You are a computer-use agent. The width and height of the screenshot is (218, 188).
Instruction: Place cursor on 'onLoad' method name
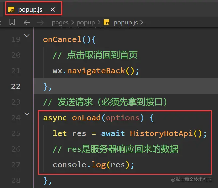(x=86, y=118)
